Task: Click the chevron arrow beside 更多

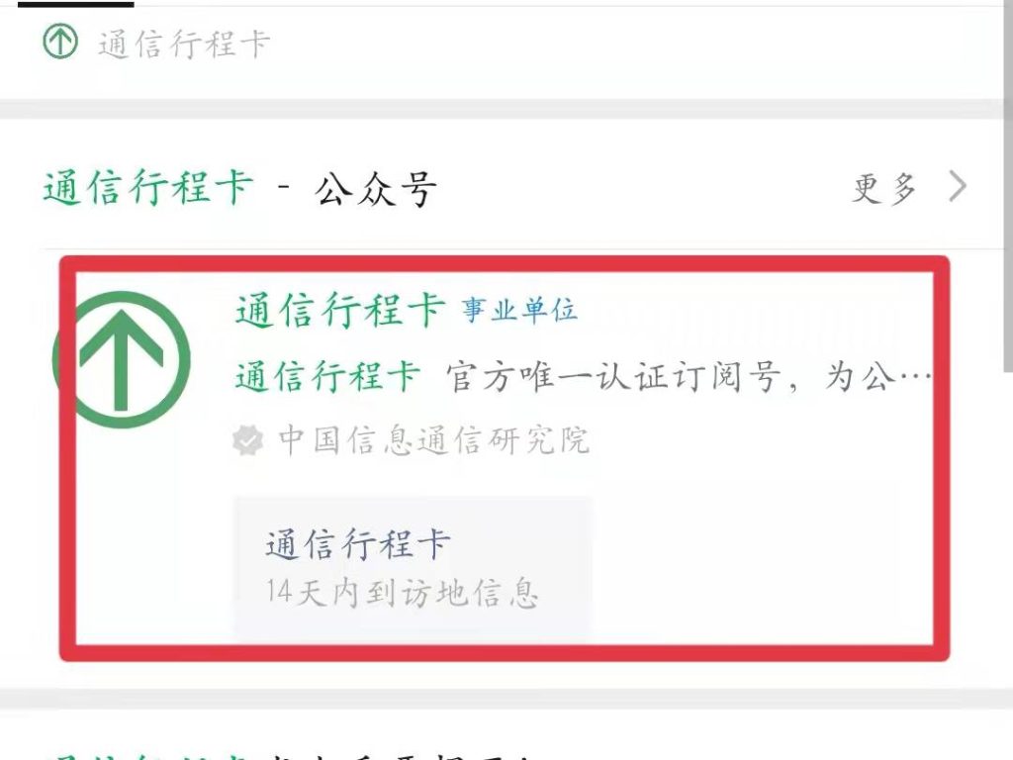Action: 958,186
